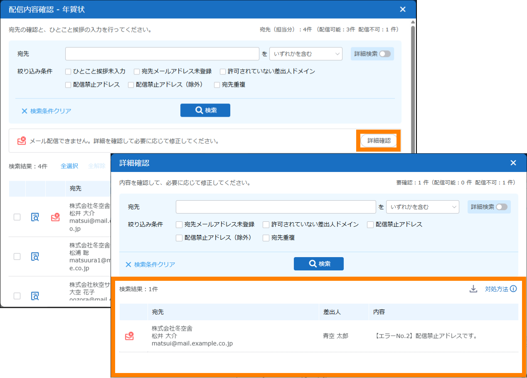Click the X icon beside 検索条件クリア in 詳細確認
Viewport: 527px width, 378px height.
point(128,264)
